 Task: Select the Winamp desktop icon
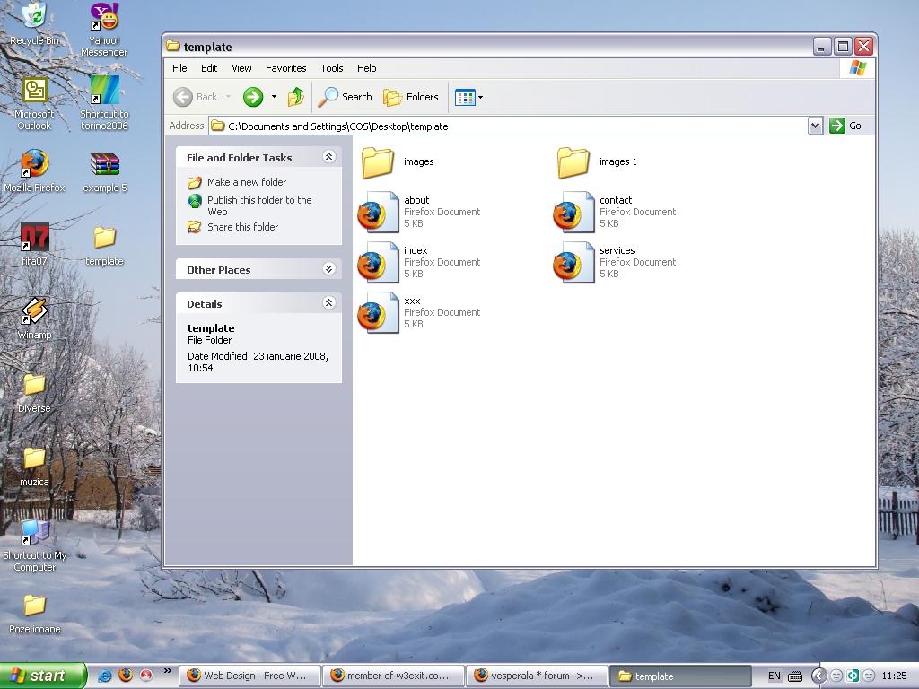point(34,314)
